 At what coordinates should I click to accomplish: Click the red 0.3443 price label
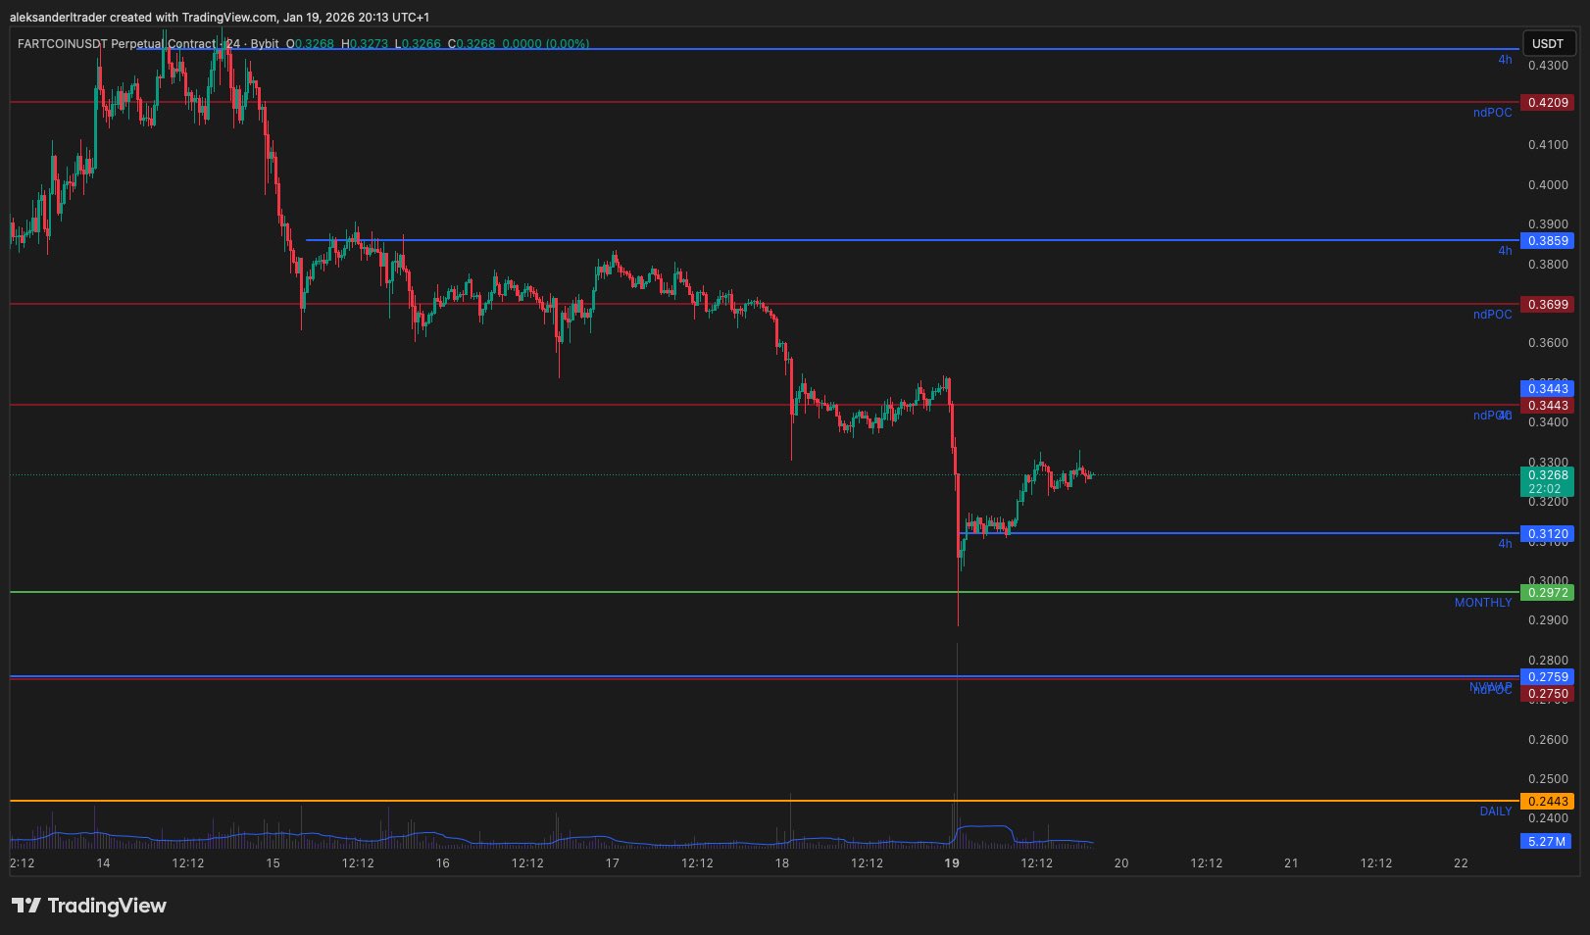[x=1548, y=405]
